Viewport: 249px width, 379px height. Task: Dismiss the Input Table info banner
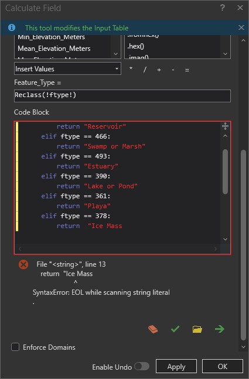tap(241, 27)
